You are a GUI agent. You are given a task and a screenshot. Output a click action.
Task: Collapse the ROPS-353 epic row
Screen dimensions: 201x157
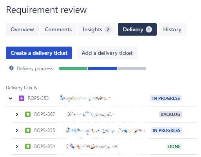click(x=11, y=98)
